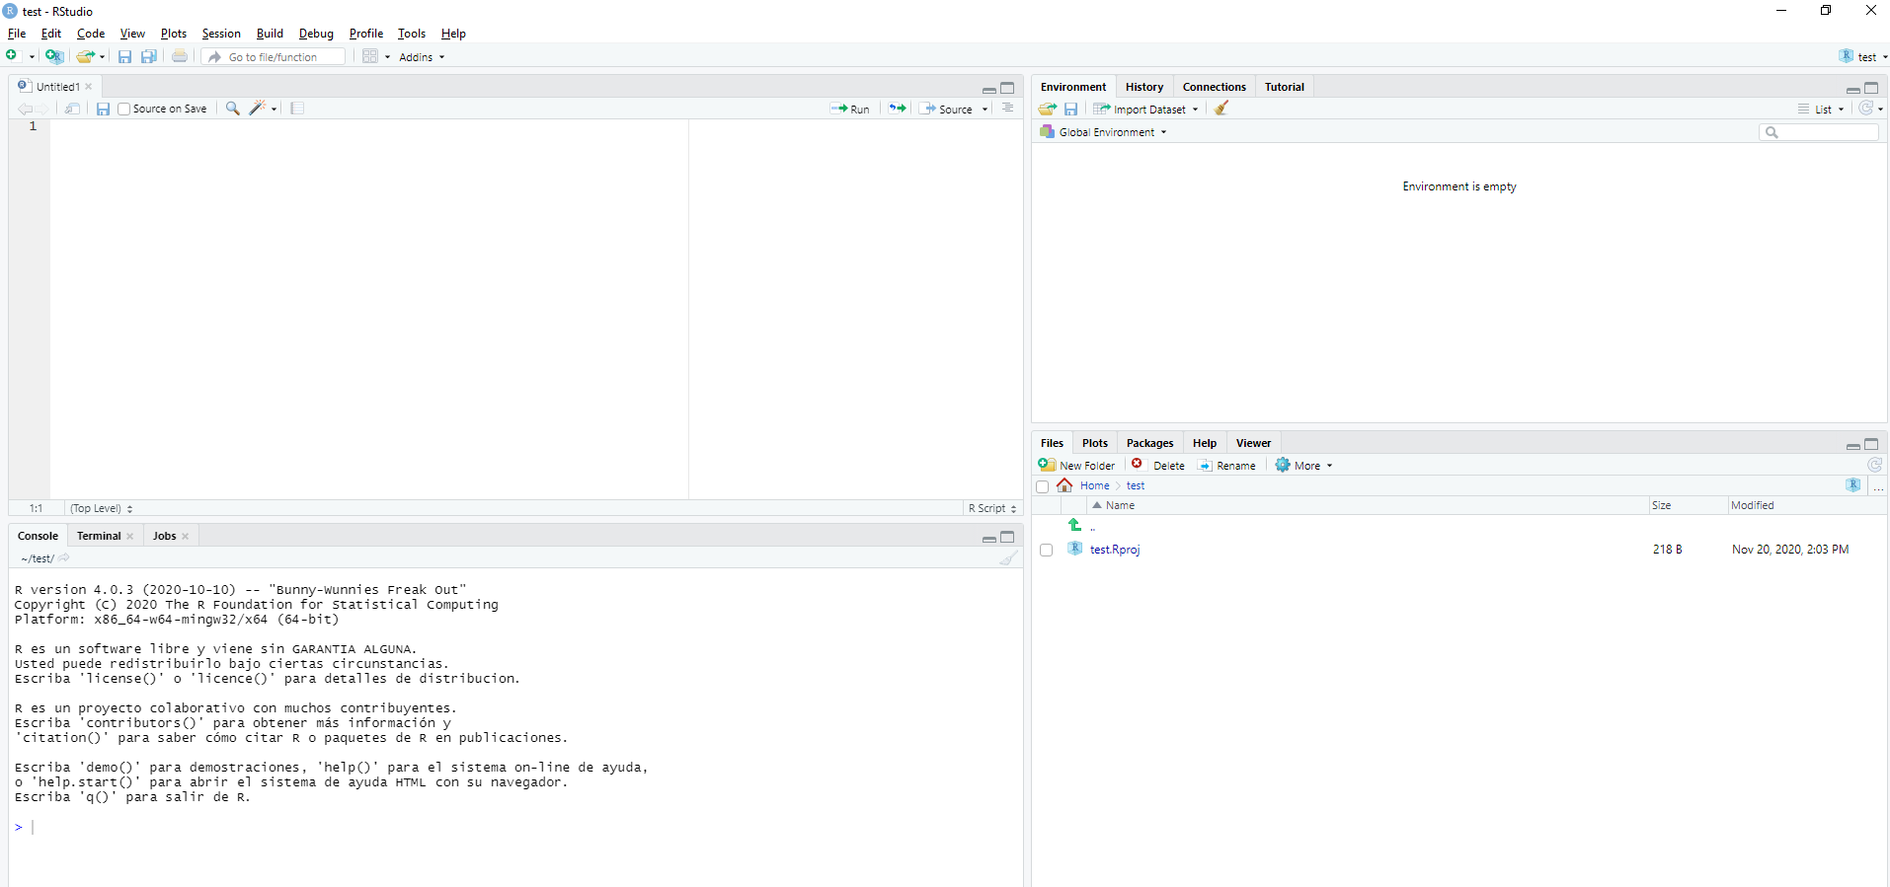This screenshot has width=1890, height=887.
Task: Click the find/replace magnifier icon in editor
Action: click(232, 109)
